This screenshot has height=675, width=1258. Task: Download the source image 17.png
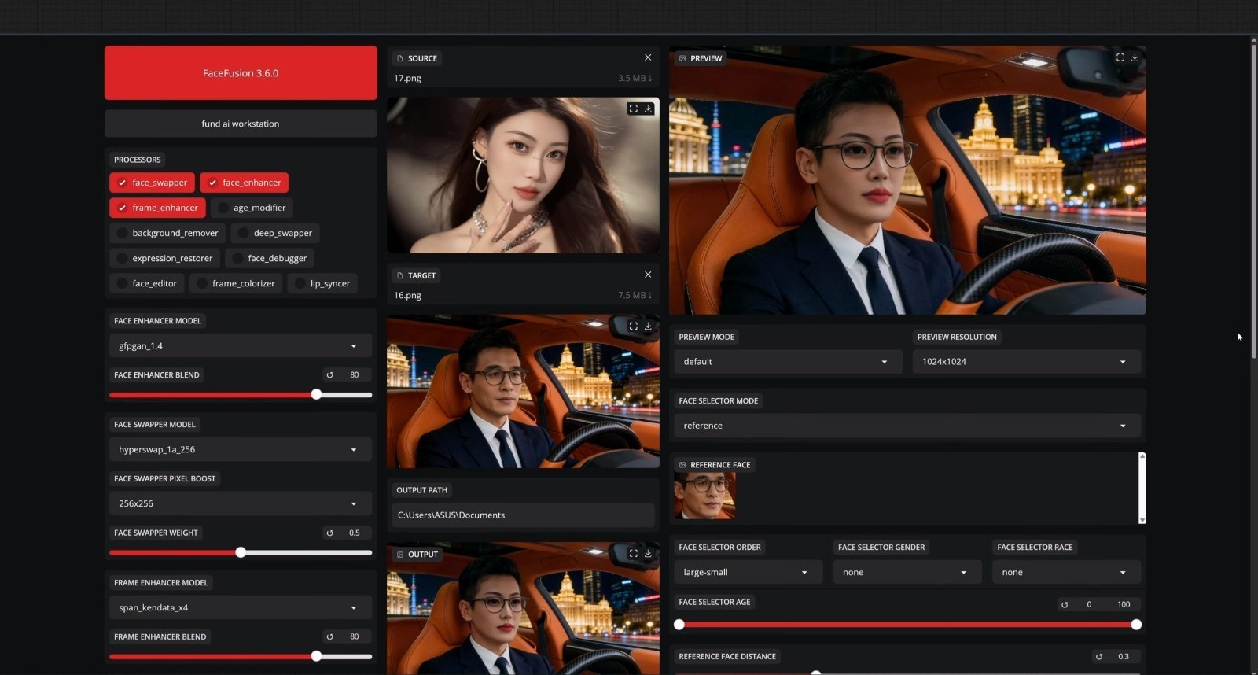(648, 109)
